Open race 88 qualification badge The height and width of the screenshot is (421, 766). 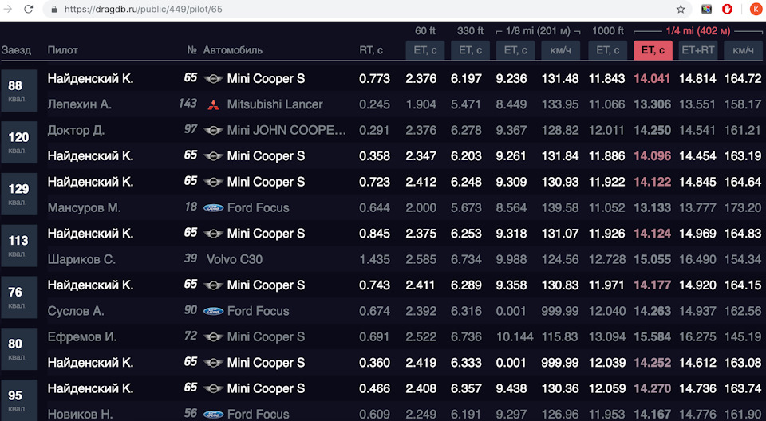18,92
